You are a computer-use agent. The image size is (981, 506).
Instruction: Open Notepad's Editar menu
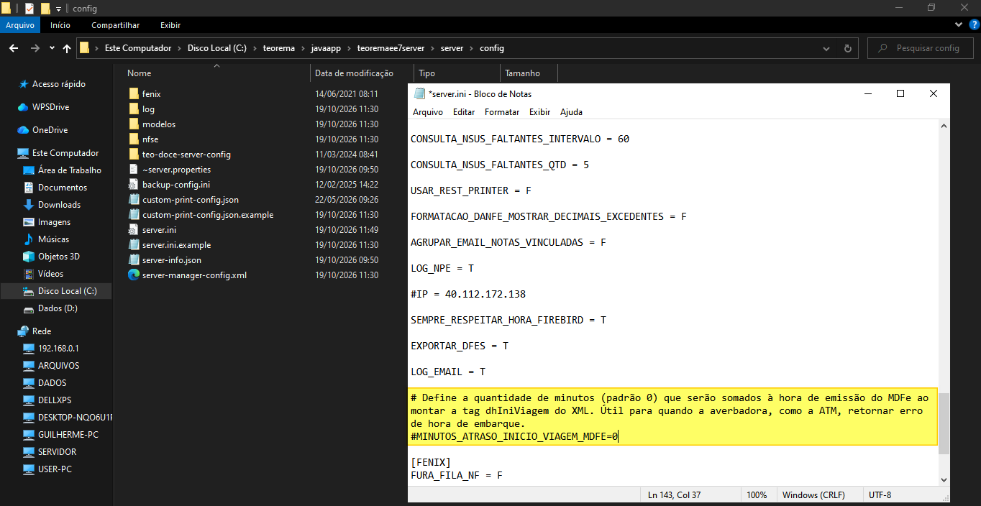(464, 112)
